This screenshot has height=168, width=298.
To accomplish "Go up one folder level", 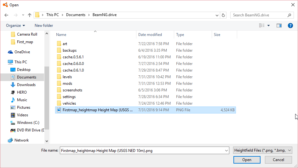I will tap(30, 15).
